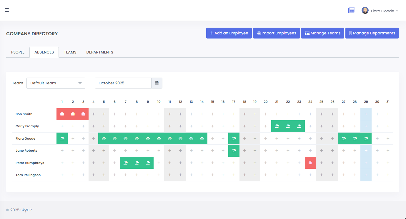This screenshot has width=406, height=219.
Task: Click Jane Roberts' vacation on day 17
Action: pos(234,151)
